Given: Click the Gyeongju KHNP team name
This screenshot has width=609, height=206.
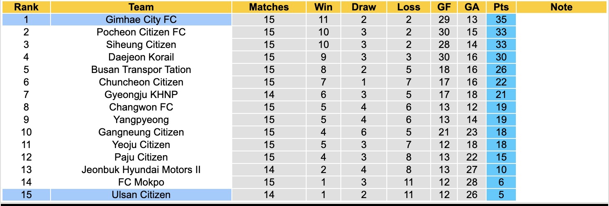Looking at the screenshot, I should [x=141, y=95].
